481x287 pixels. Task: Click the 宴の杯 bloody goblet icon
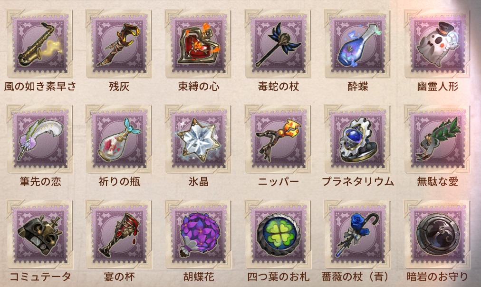119,234
